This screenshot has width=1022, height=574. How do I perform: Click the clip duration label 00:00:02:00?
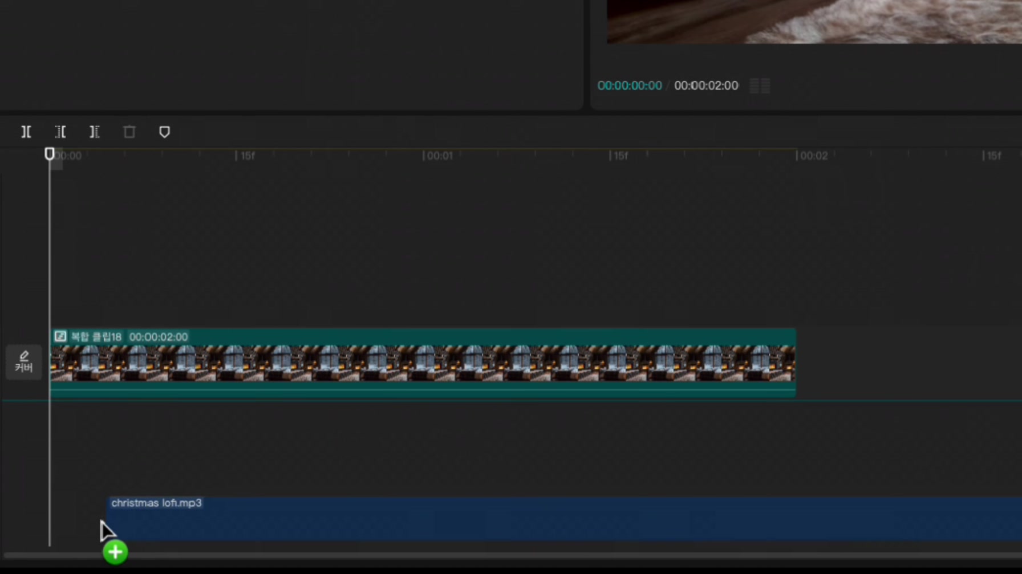[x=159, y=337]
